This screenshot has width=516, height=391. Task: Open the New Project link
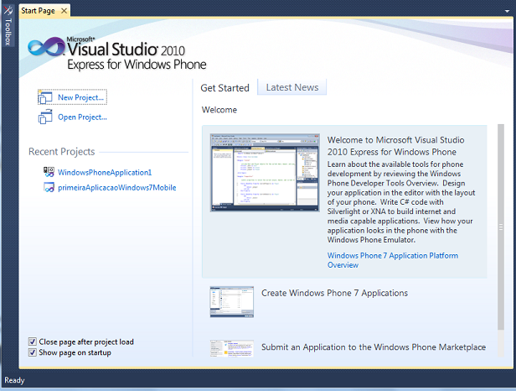80,97
